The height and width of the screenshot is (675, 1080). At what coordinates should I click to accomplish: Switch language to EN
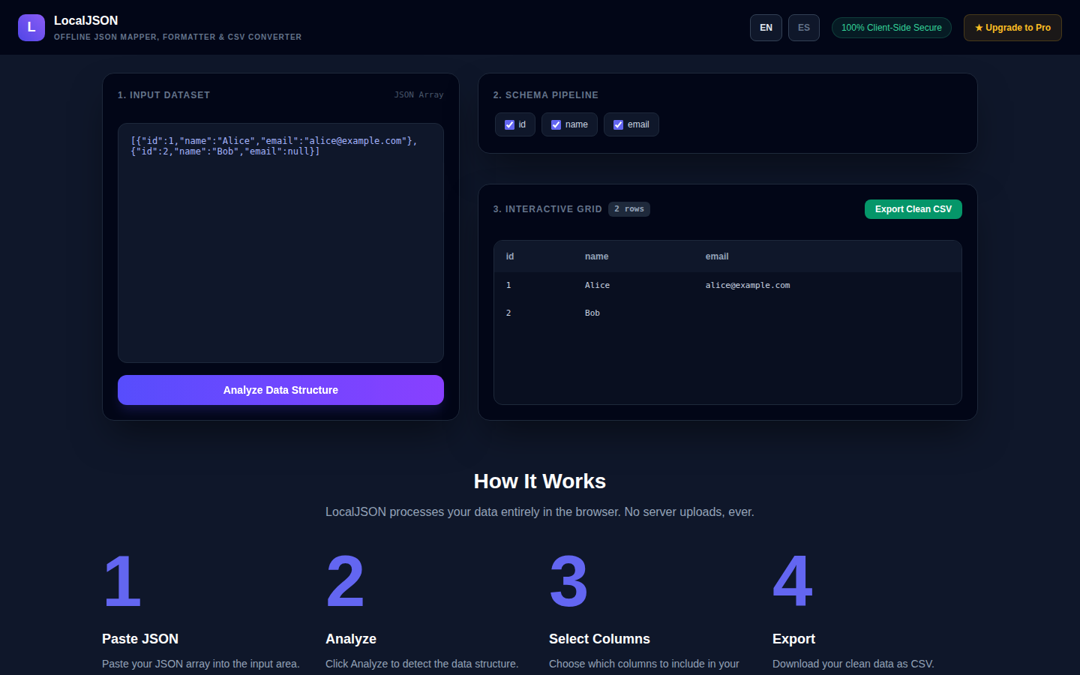[x=766, y=28]
